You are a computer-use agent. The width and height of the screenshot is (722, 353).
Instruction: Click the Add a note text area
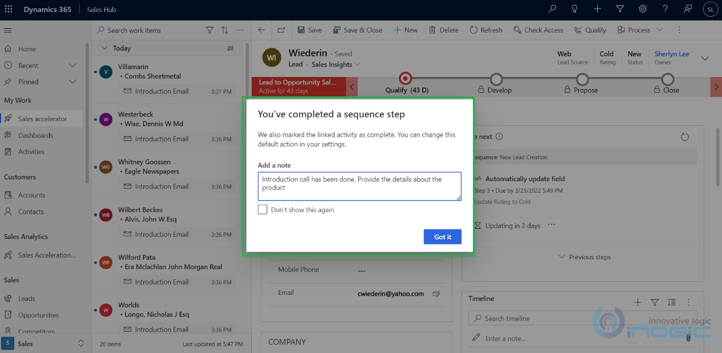point(360,186)
